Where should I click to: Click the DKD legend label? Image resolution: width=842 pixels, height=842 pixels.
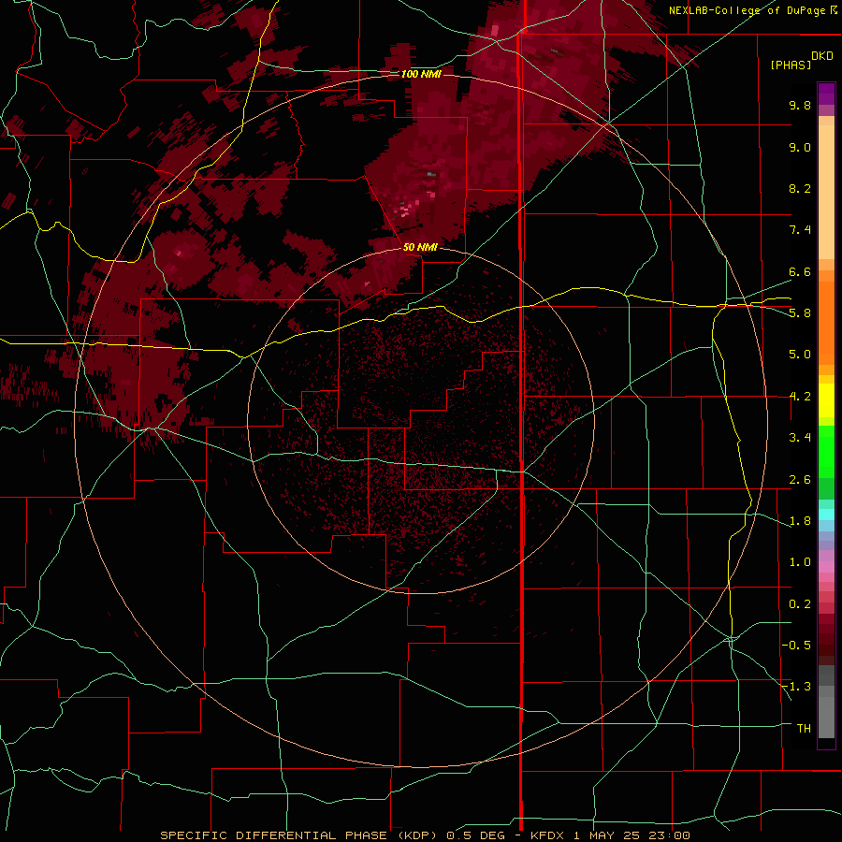click(x=822, y=56)
